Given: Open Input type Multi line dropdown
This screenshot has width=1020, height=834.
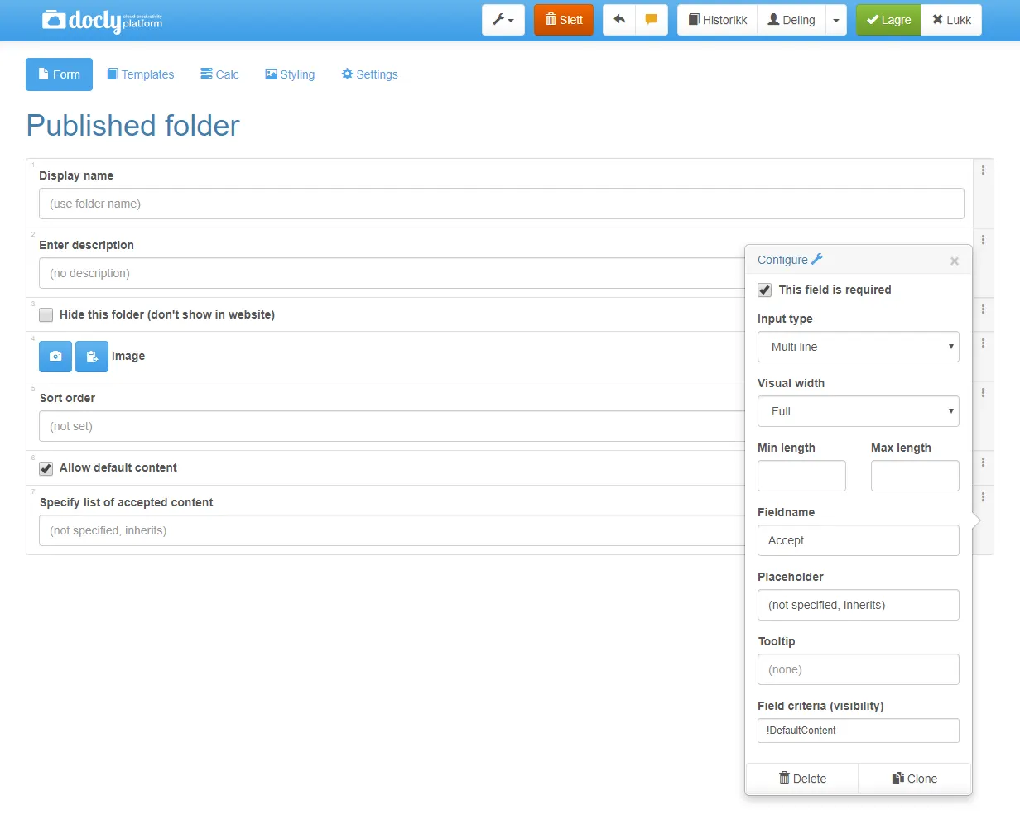Looking at the screenshot, I should pos(858,347).
